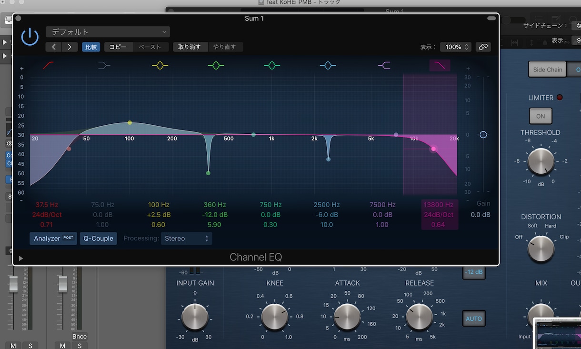Click the compressor -12 dB button
This screenshot has height=349, width=581.
pos(474,272)
